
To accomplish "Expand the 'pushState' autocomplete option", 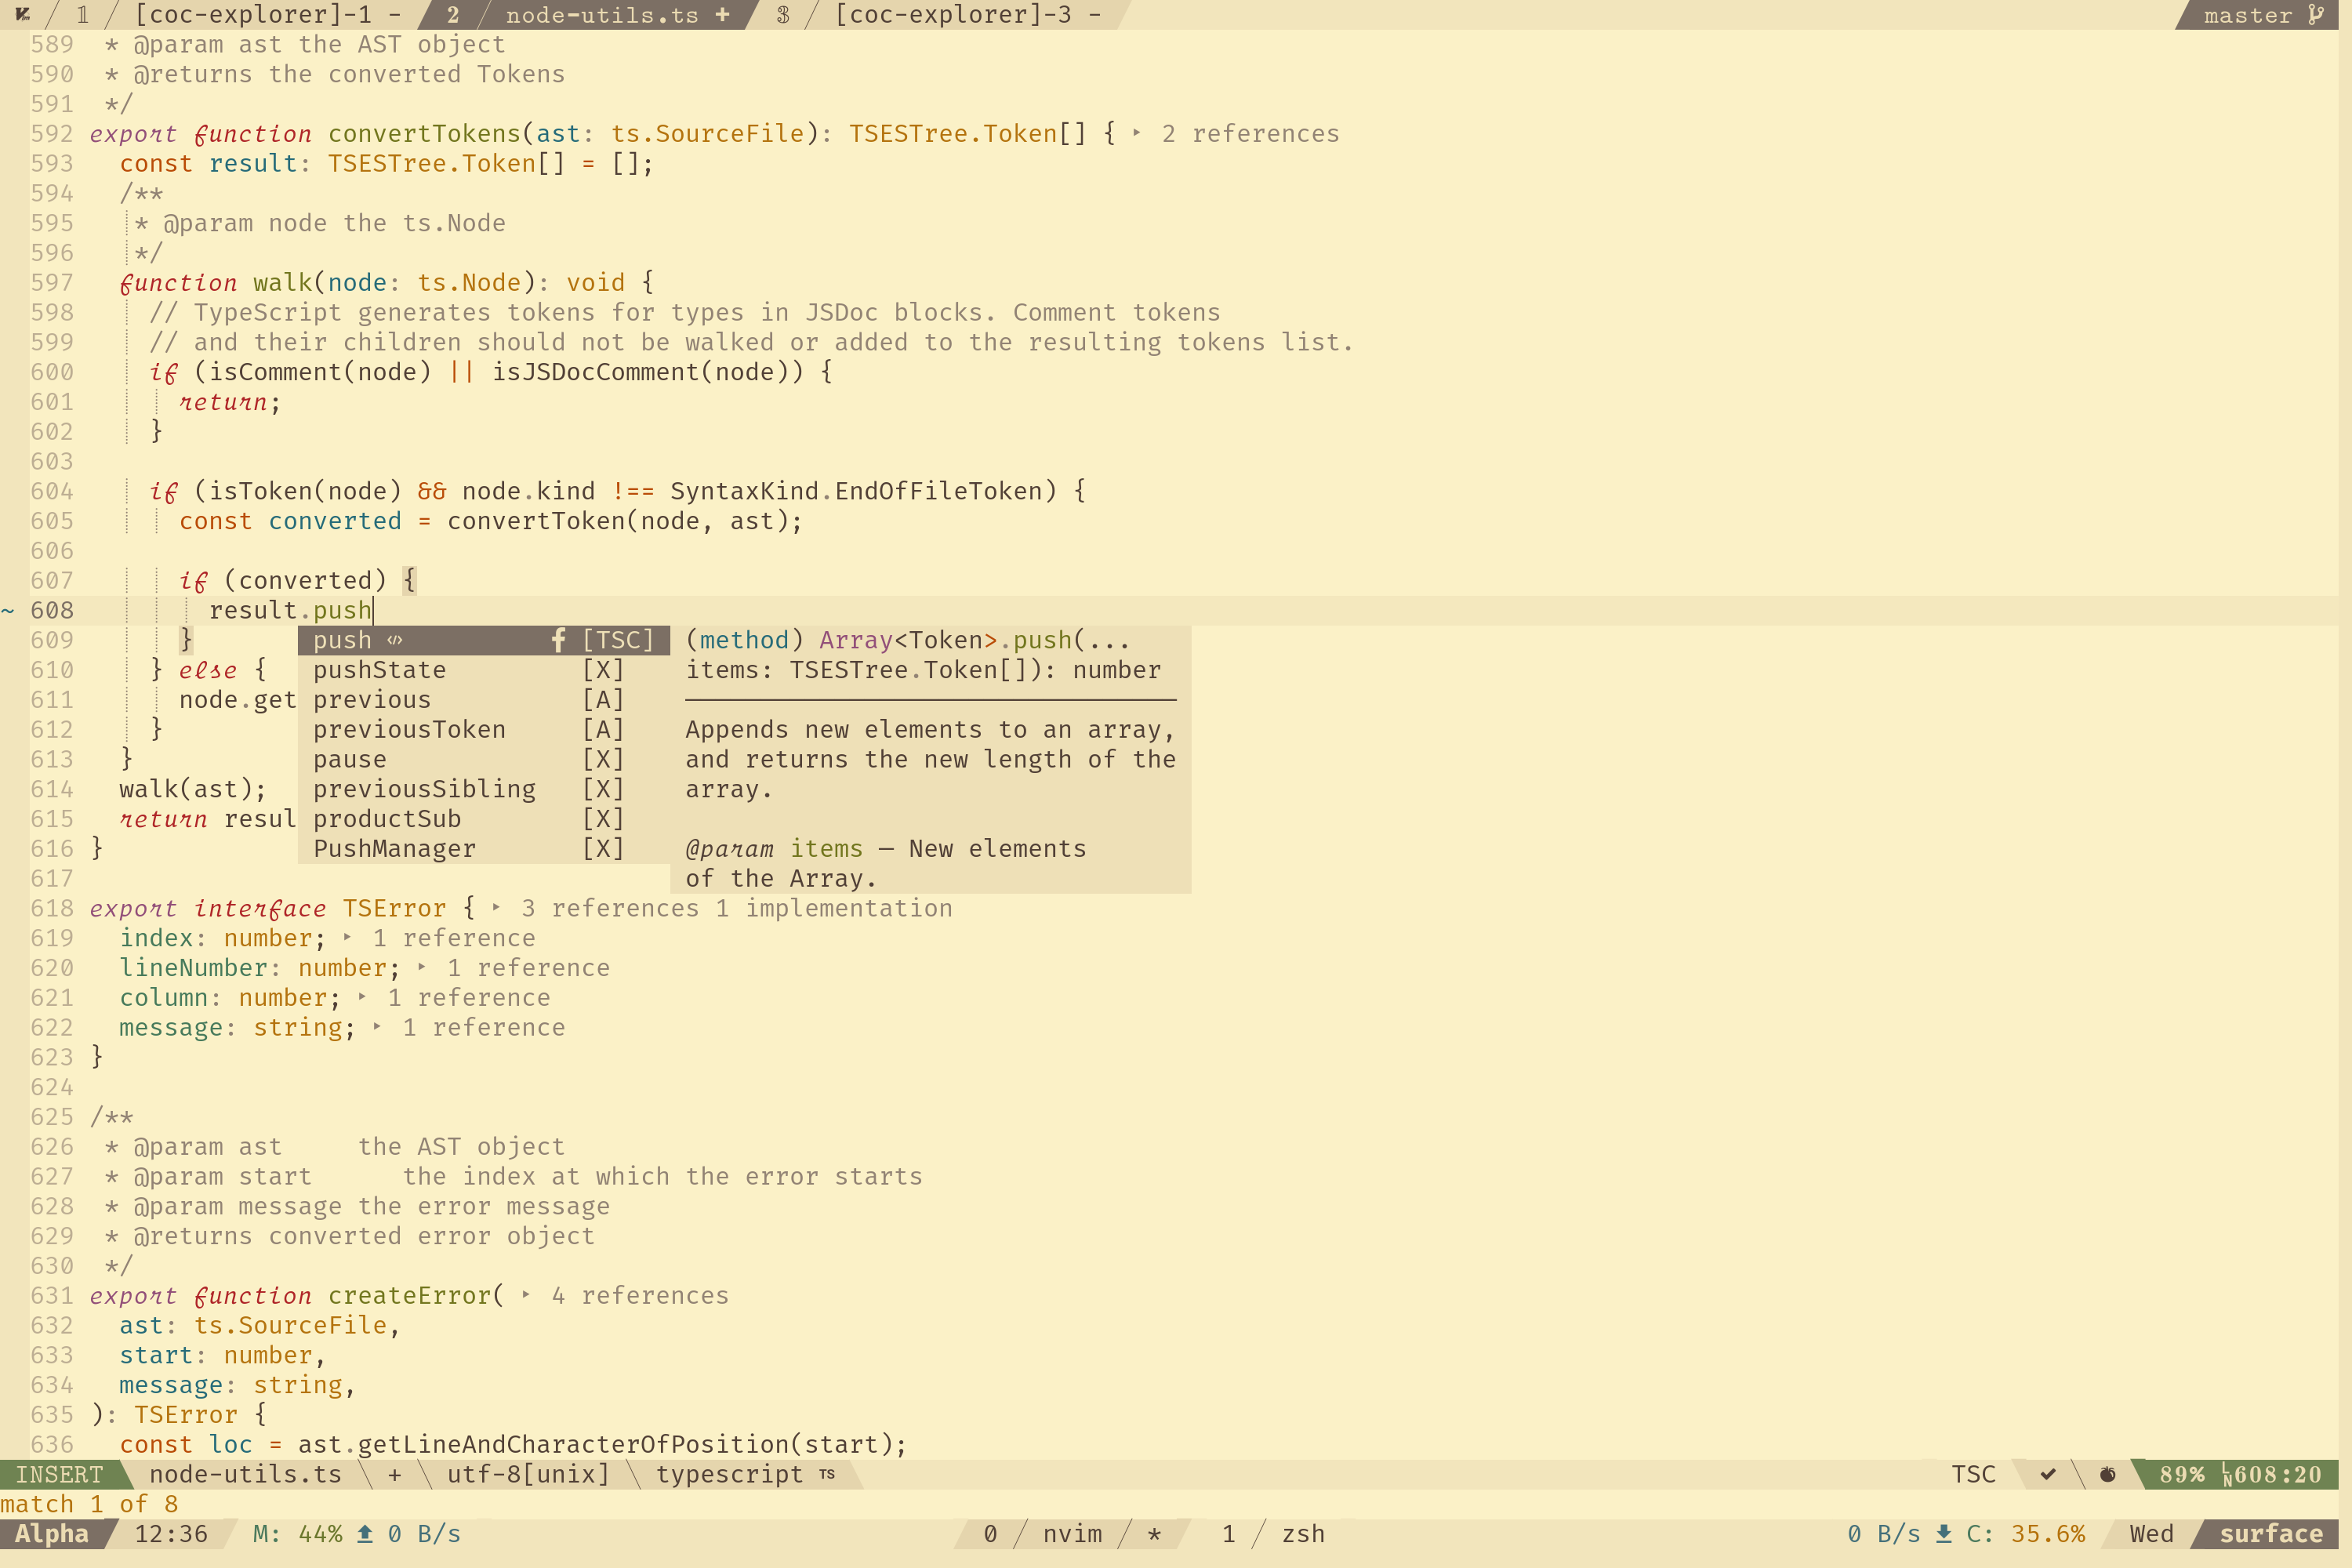I will point(378,669).
